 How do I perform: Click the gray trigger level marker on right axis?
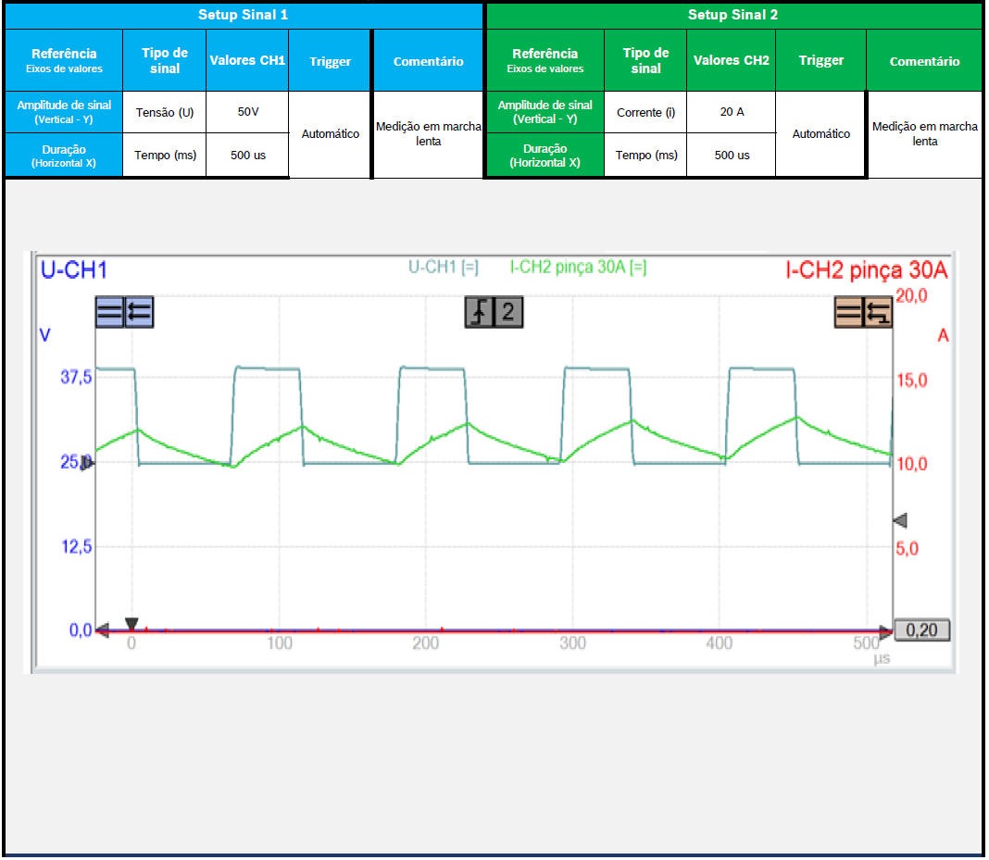[x=898, y=520]
